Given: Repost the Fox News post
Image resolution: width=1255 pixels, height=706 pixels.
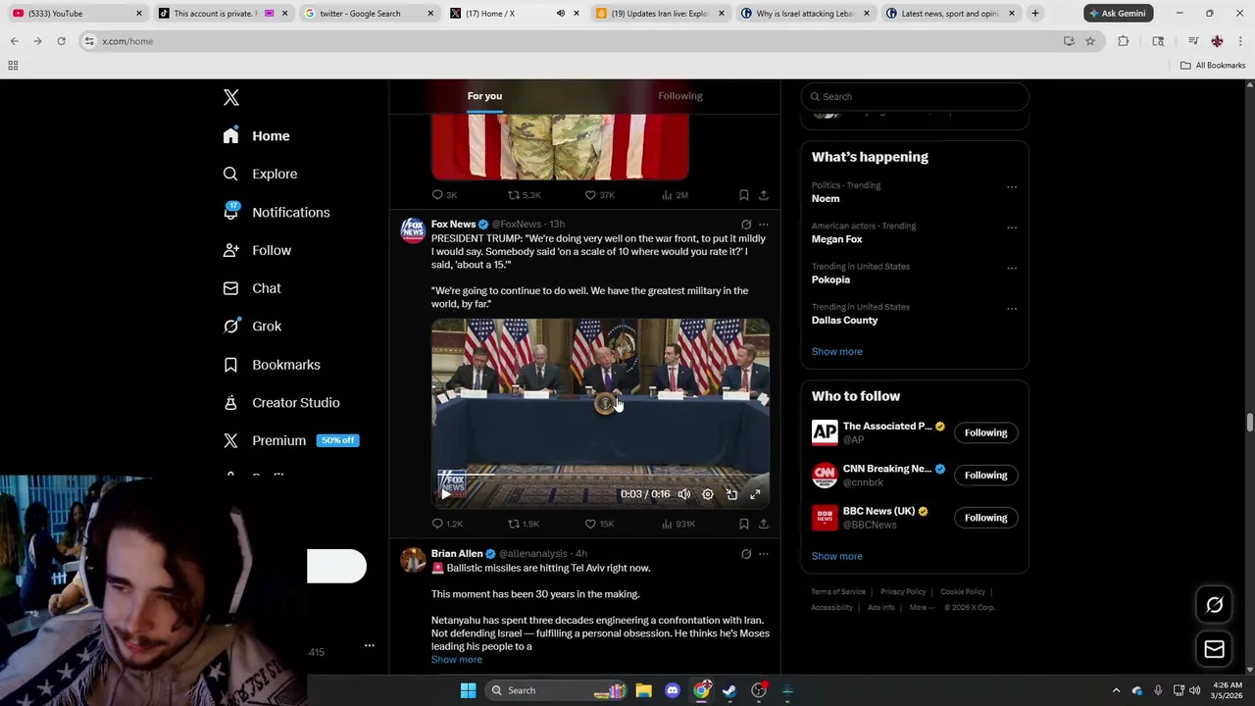Looking at the screenshot, I should 524,524.
